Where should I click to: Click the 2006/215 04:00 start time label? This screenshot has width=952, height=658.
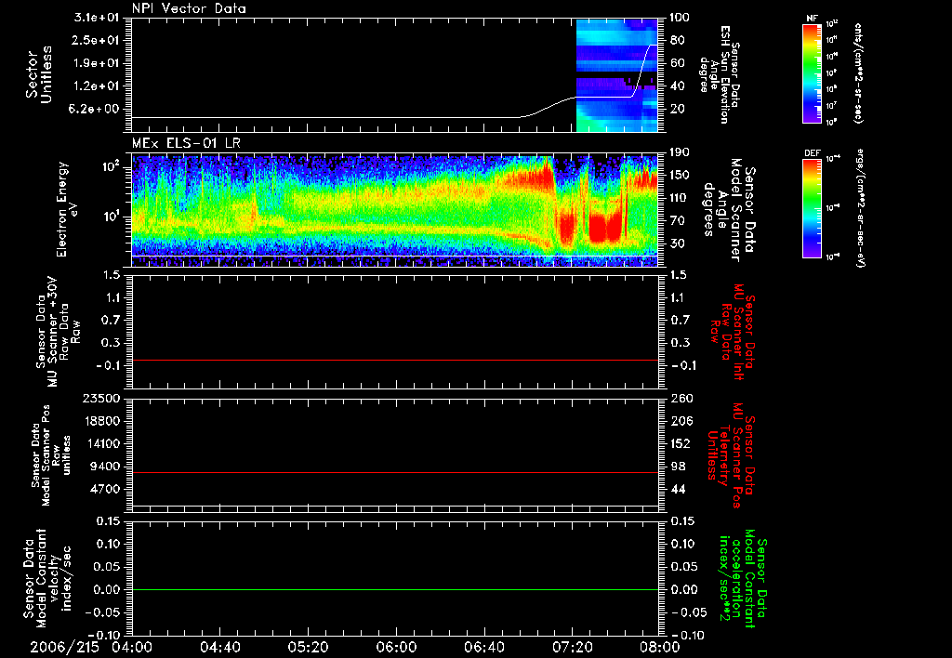point(93,647)
